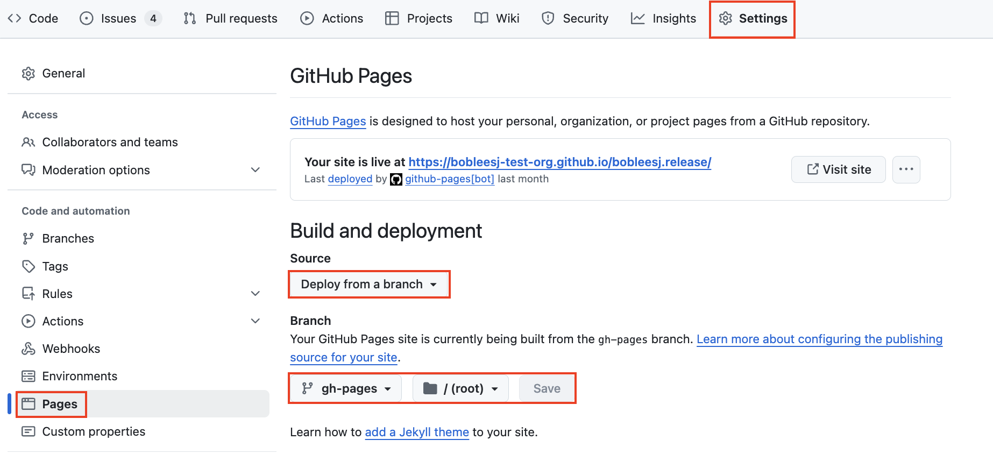The height and width of the screenshot is (454, 993).
Task: Go to the Pull requests tab
Action: 231,18
